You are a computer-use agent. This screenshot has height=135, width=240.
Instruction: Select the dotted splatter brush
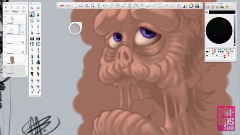32,49
